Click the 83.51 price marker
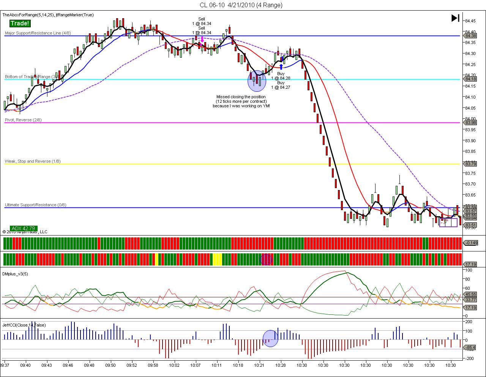 pos(470,225)
